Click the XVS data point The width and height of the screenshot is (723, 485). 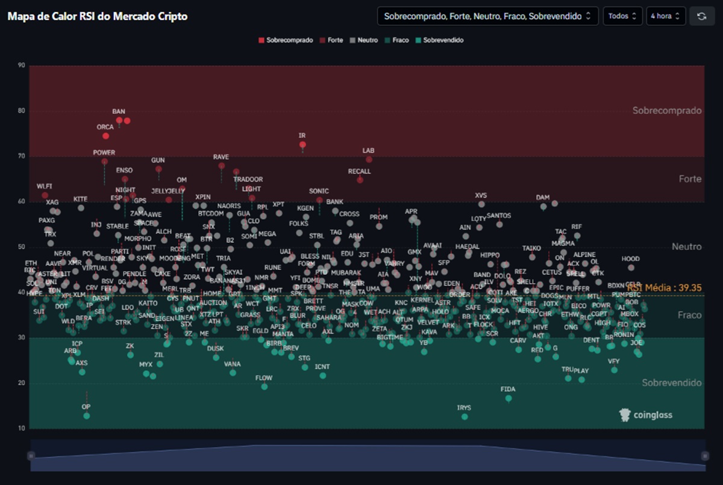coord(481,204)
